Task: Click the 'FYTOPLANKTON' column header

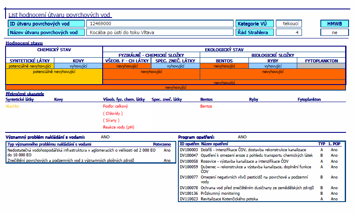Action: 322,61
